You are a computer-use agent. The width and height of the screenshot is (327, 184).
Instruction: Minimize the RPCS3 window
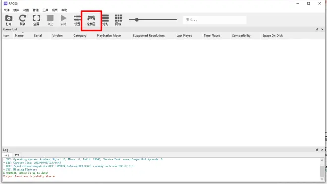pyautogui.click(x=298, y=3)
